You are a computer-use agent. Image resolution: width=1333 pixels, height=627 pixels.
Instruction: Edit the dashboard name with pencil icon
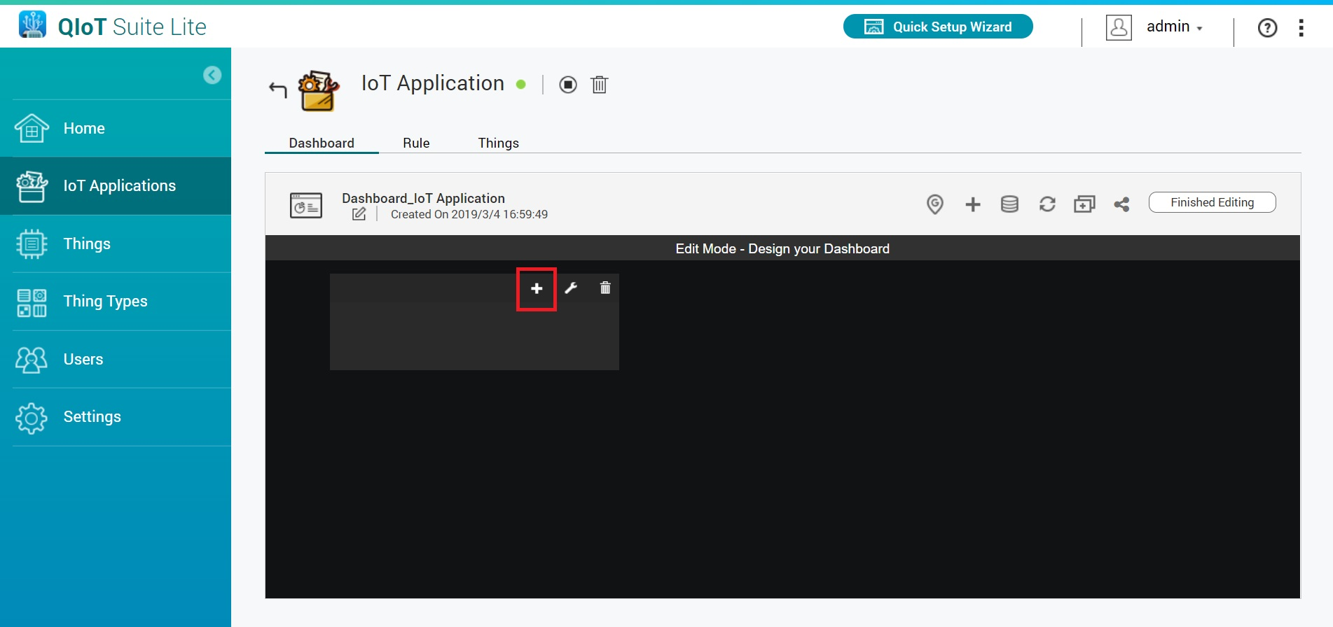359,214
